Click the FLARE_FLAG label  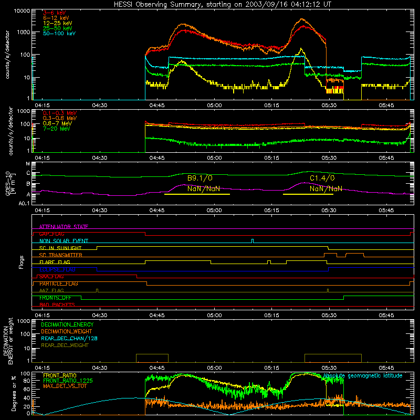pyautogui.click(x=55, y=262)
